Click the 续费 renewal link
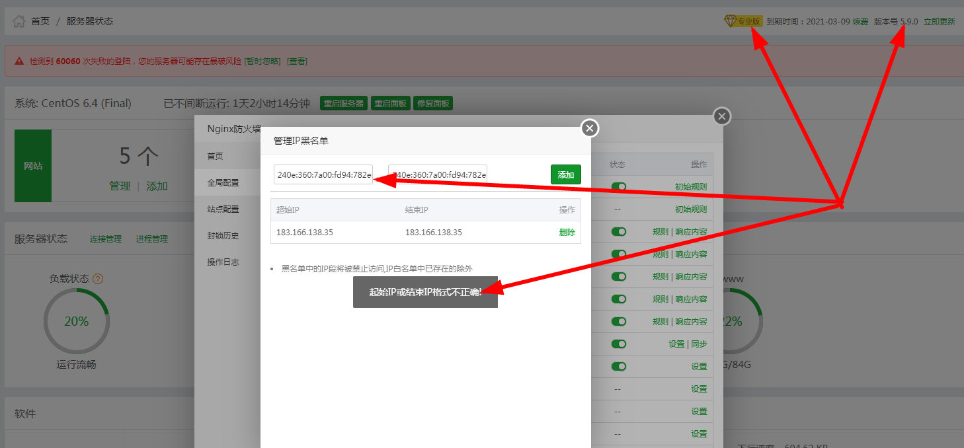 pyautogui.click(x=860, y=21)
